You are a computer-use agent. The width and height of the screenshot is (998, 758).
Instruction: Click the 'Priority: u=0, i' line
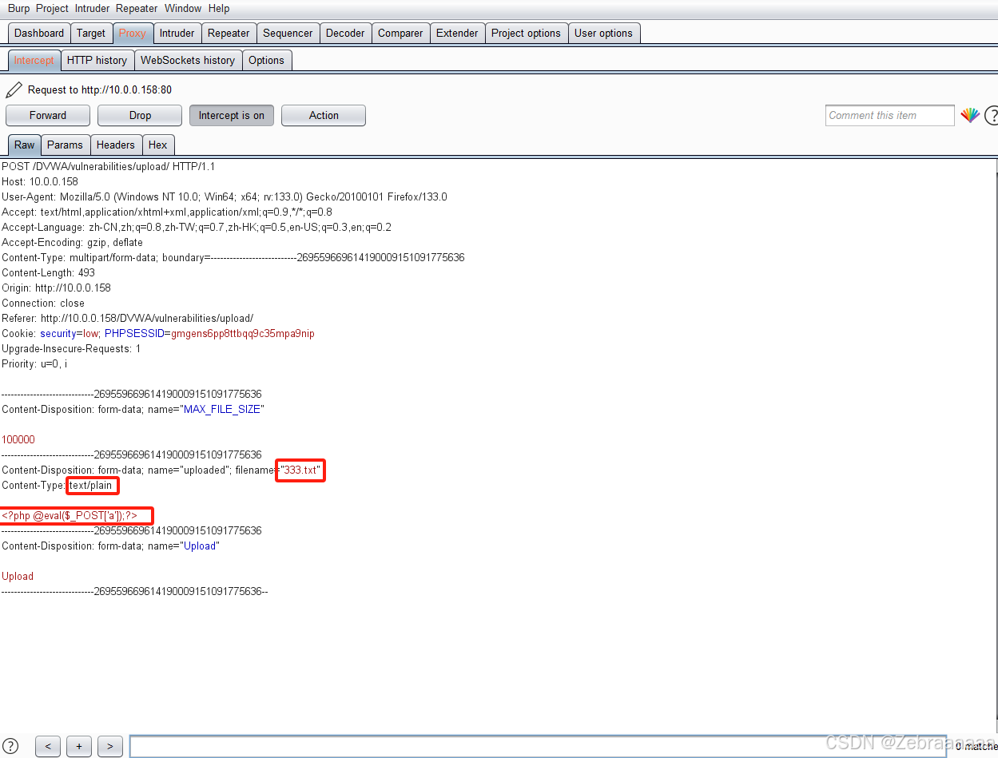34,363
